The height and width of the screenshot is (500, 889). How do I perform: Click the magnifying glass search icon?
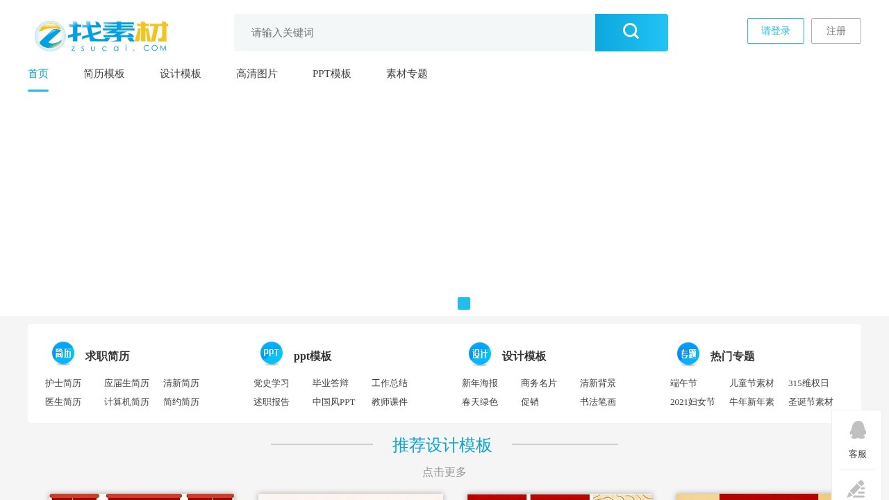point(631,31)
